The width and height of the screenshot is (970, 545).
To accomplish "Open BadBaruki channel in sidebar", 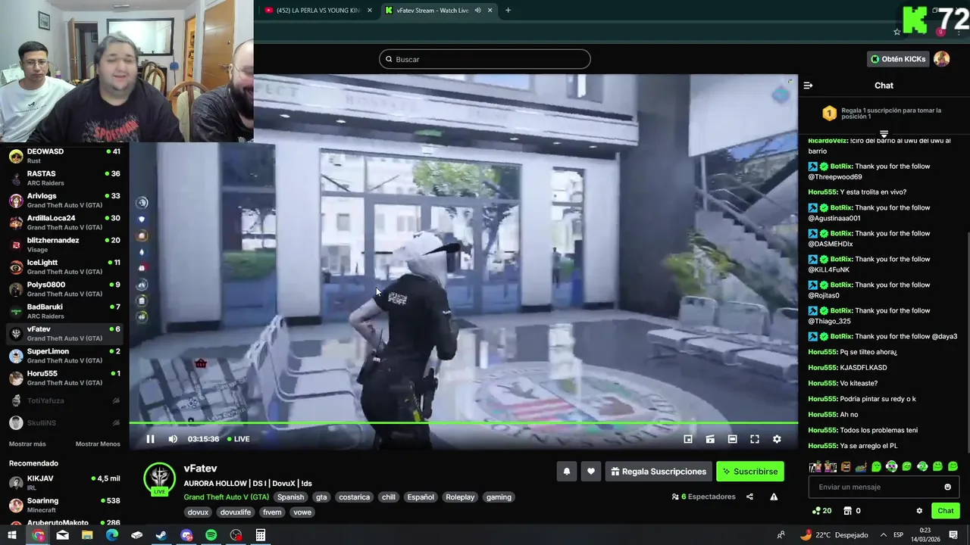I will [x=64, y=312].
